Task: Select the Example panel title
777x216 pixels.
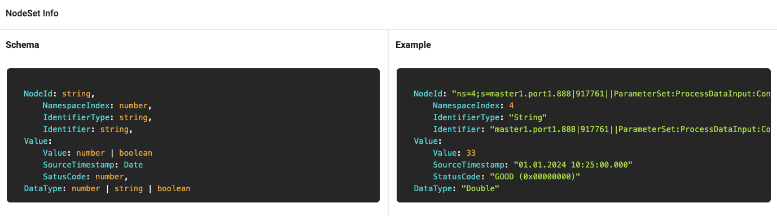Action: pos(413,45)
